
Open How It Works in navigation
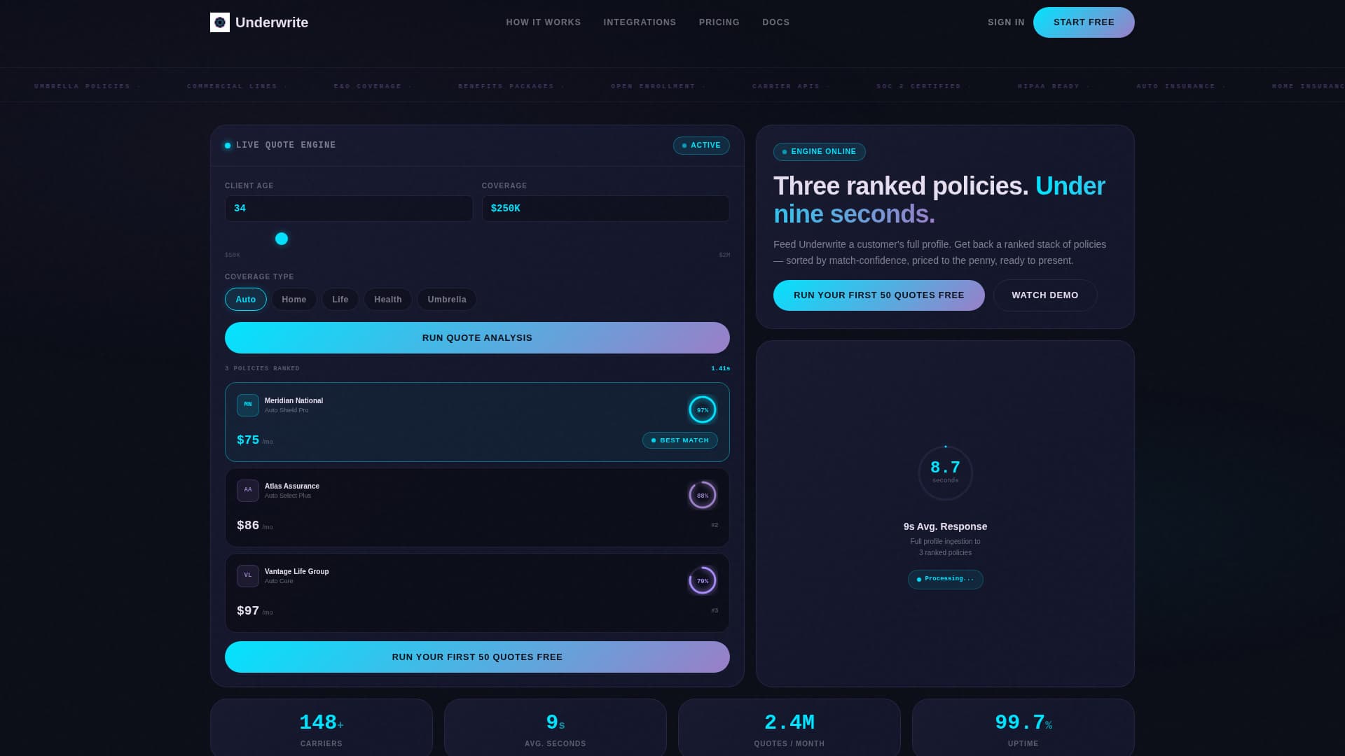pos(544,22)
